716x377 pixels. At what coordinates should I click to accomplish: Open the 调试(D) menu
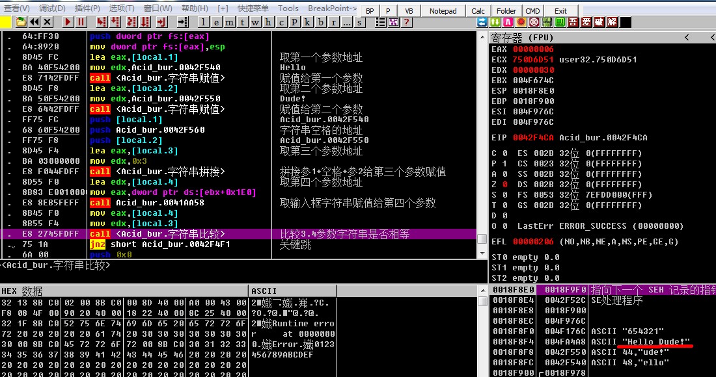(x=51, y=8)
